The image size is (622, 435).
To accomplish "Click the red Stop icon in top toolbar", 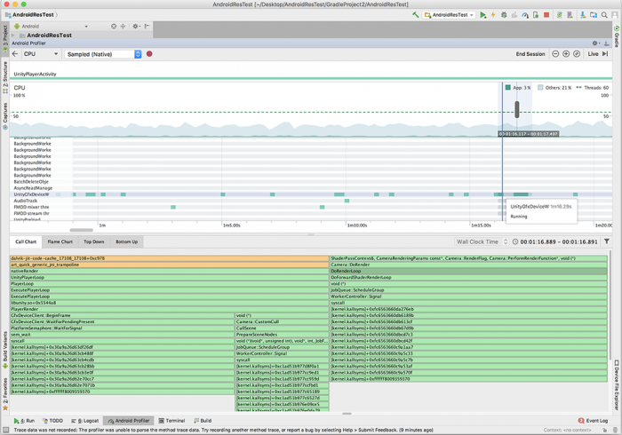I will [x=546, y=15].
